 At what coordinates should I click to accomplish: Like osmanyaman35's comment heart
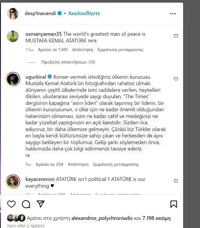coord(176,36)
